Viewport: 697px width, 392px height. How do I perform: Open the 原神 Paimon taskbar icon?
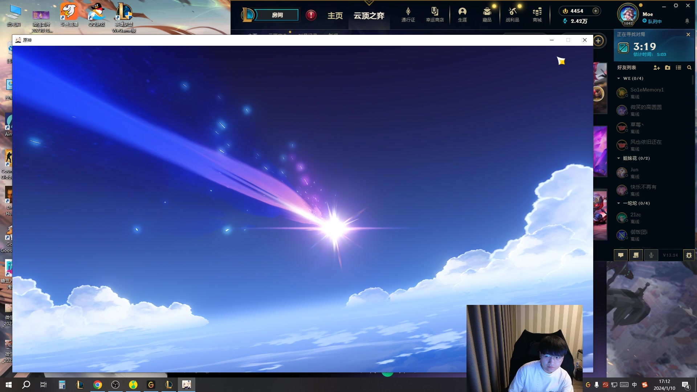tap(187, 385)
